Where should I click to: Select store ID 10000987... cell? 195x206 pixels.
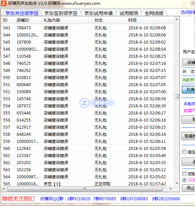[x=28, y=177]
